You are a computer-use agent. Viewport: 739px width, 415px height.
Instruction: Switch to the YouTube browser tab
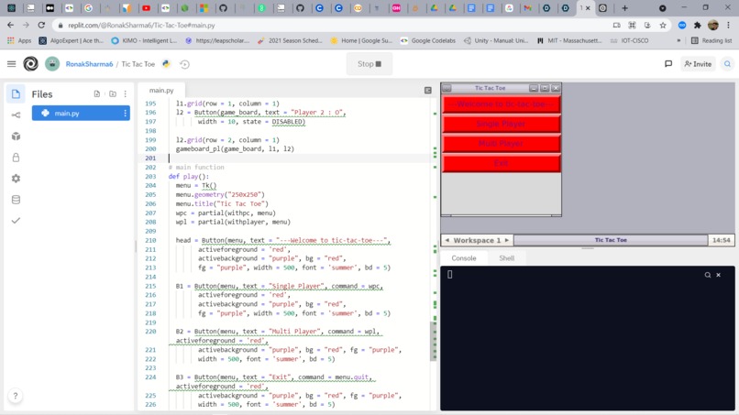tap(146, 8)
